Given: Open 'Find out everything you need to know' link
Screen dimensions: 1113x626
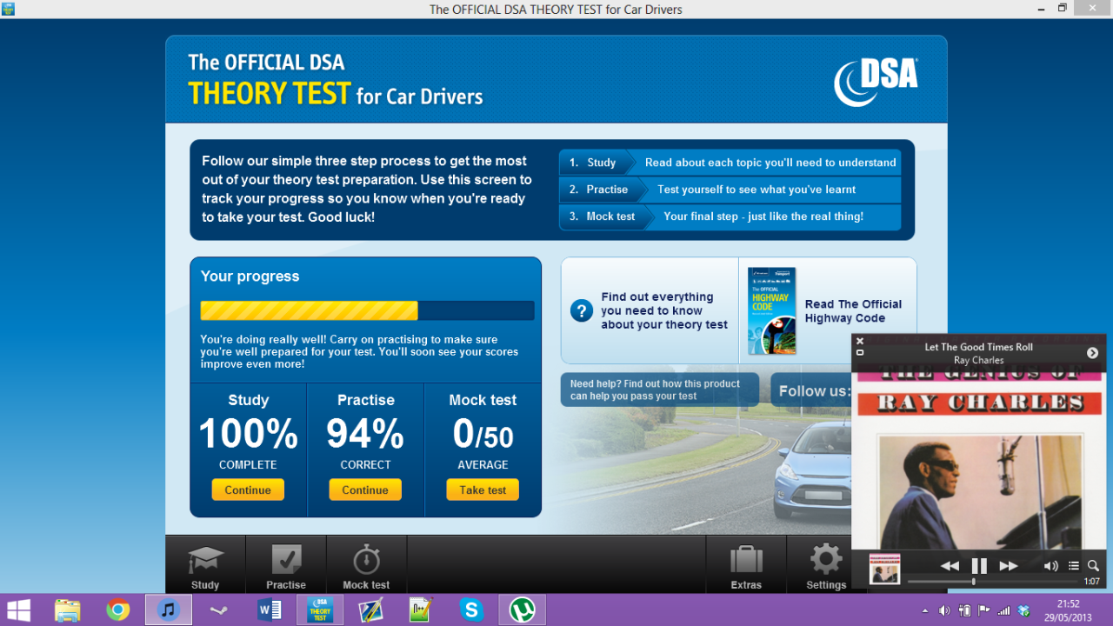Looking at the screenshot, I should pos(664,310).
